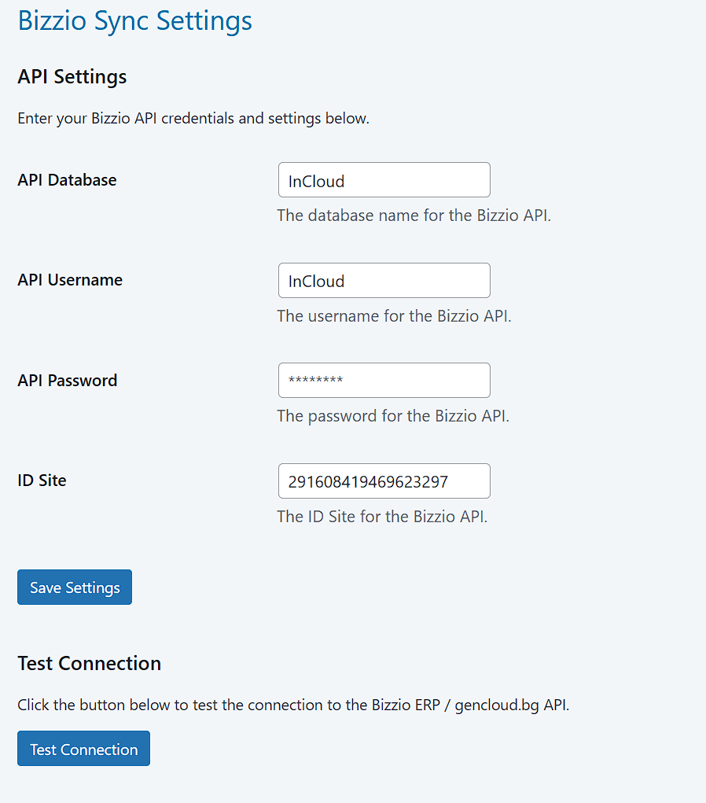
Task: Click the password description under the field
Action: [393, 416]
